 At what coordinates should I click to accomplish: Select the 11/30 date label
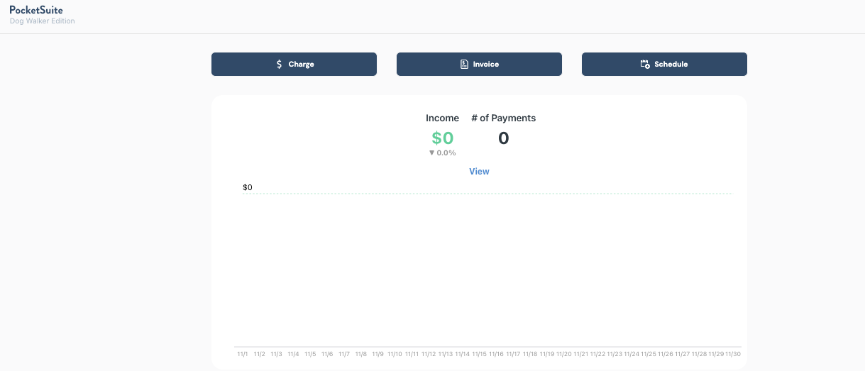(733, 354)
